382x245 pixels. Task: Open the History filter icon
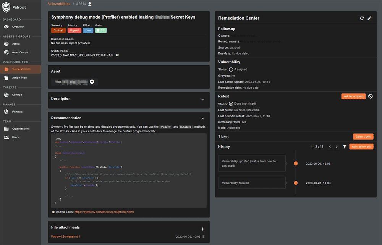(x=345, y=147)
